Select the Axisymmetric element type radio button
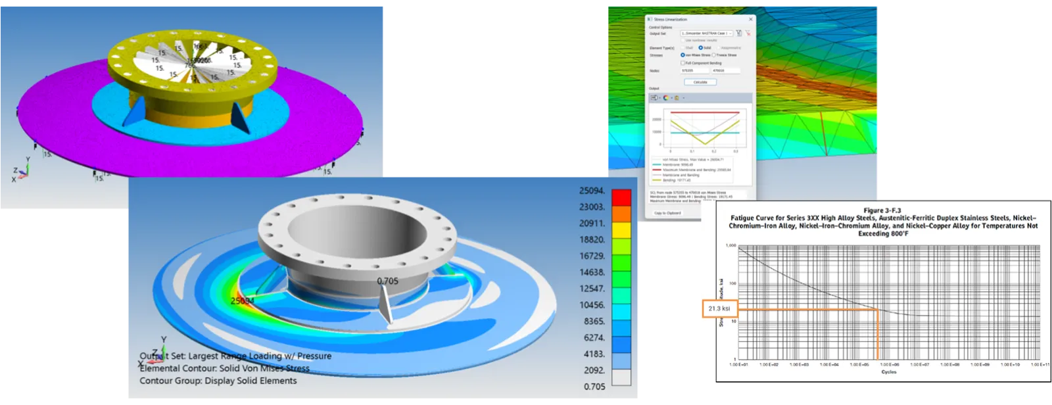This screenshot has height=405, width=1052. [719, 48]
